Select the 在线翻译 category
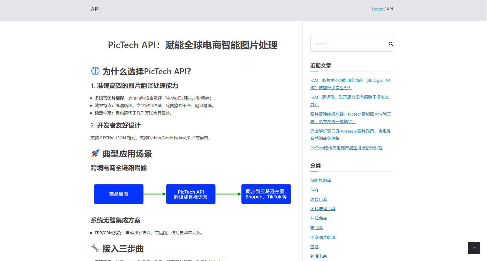This screenshot has height=261, width=487. click(319, 218)
